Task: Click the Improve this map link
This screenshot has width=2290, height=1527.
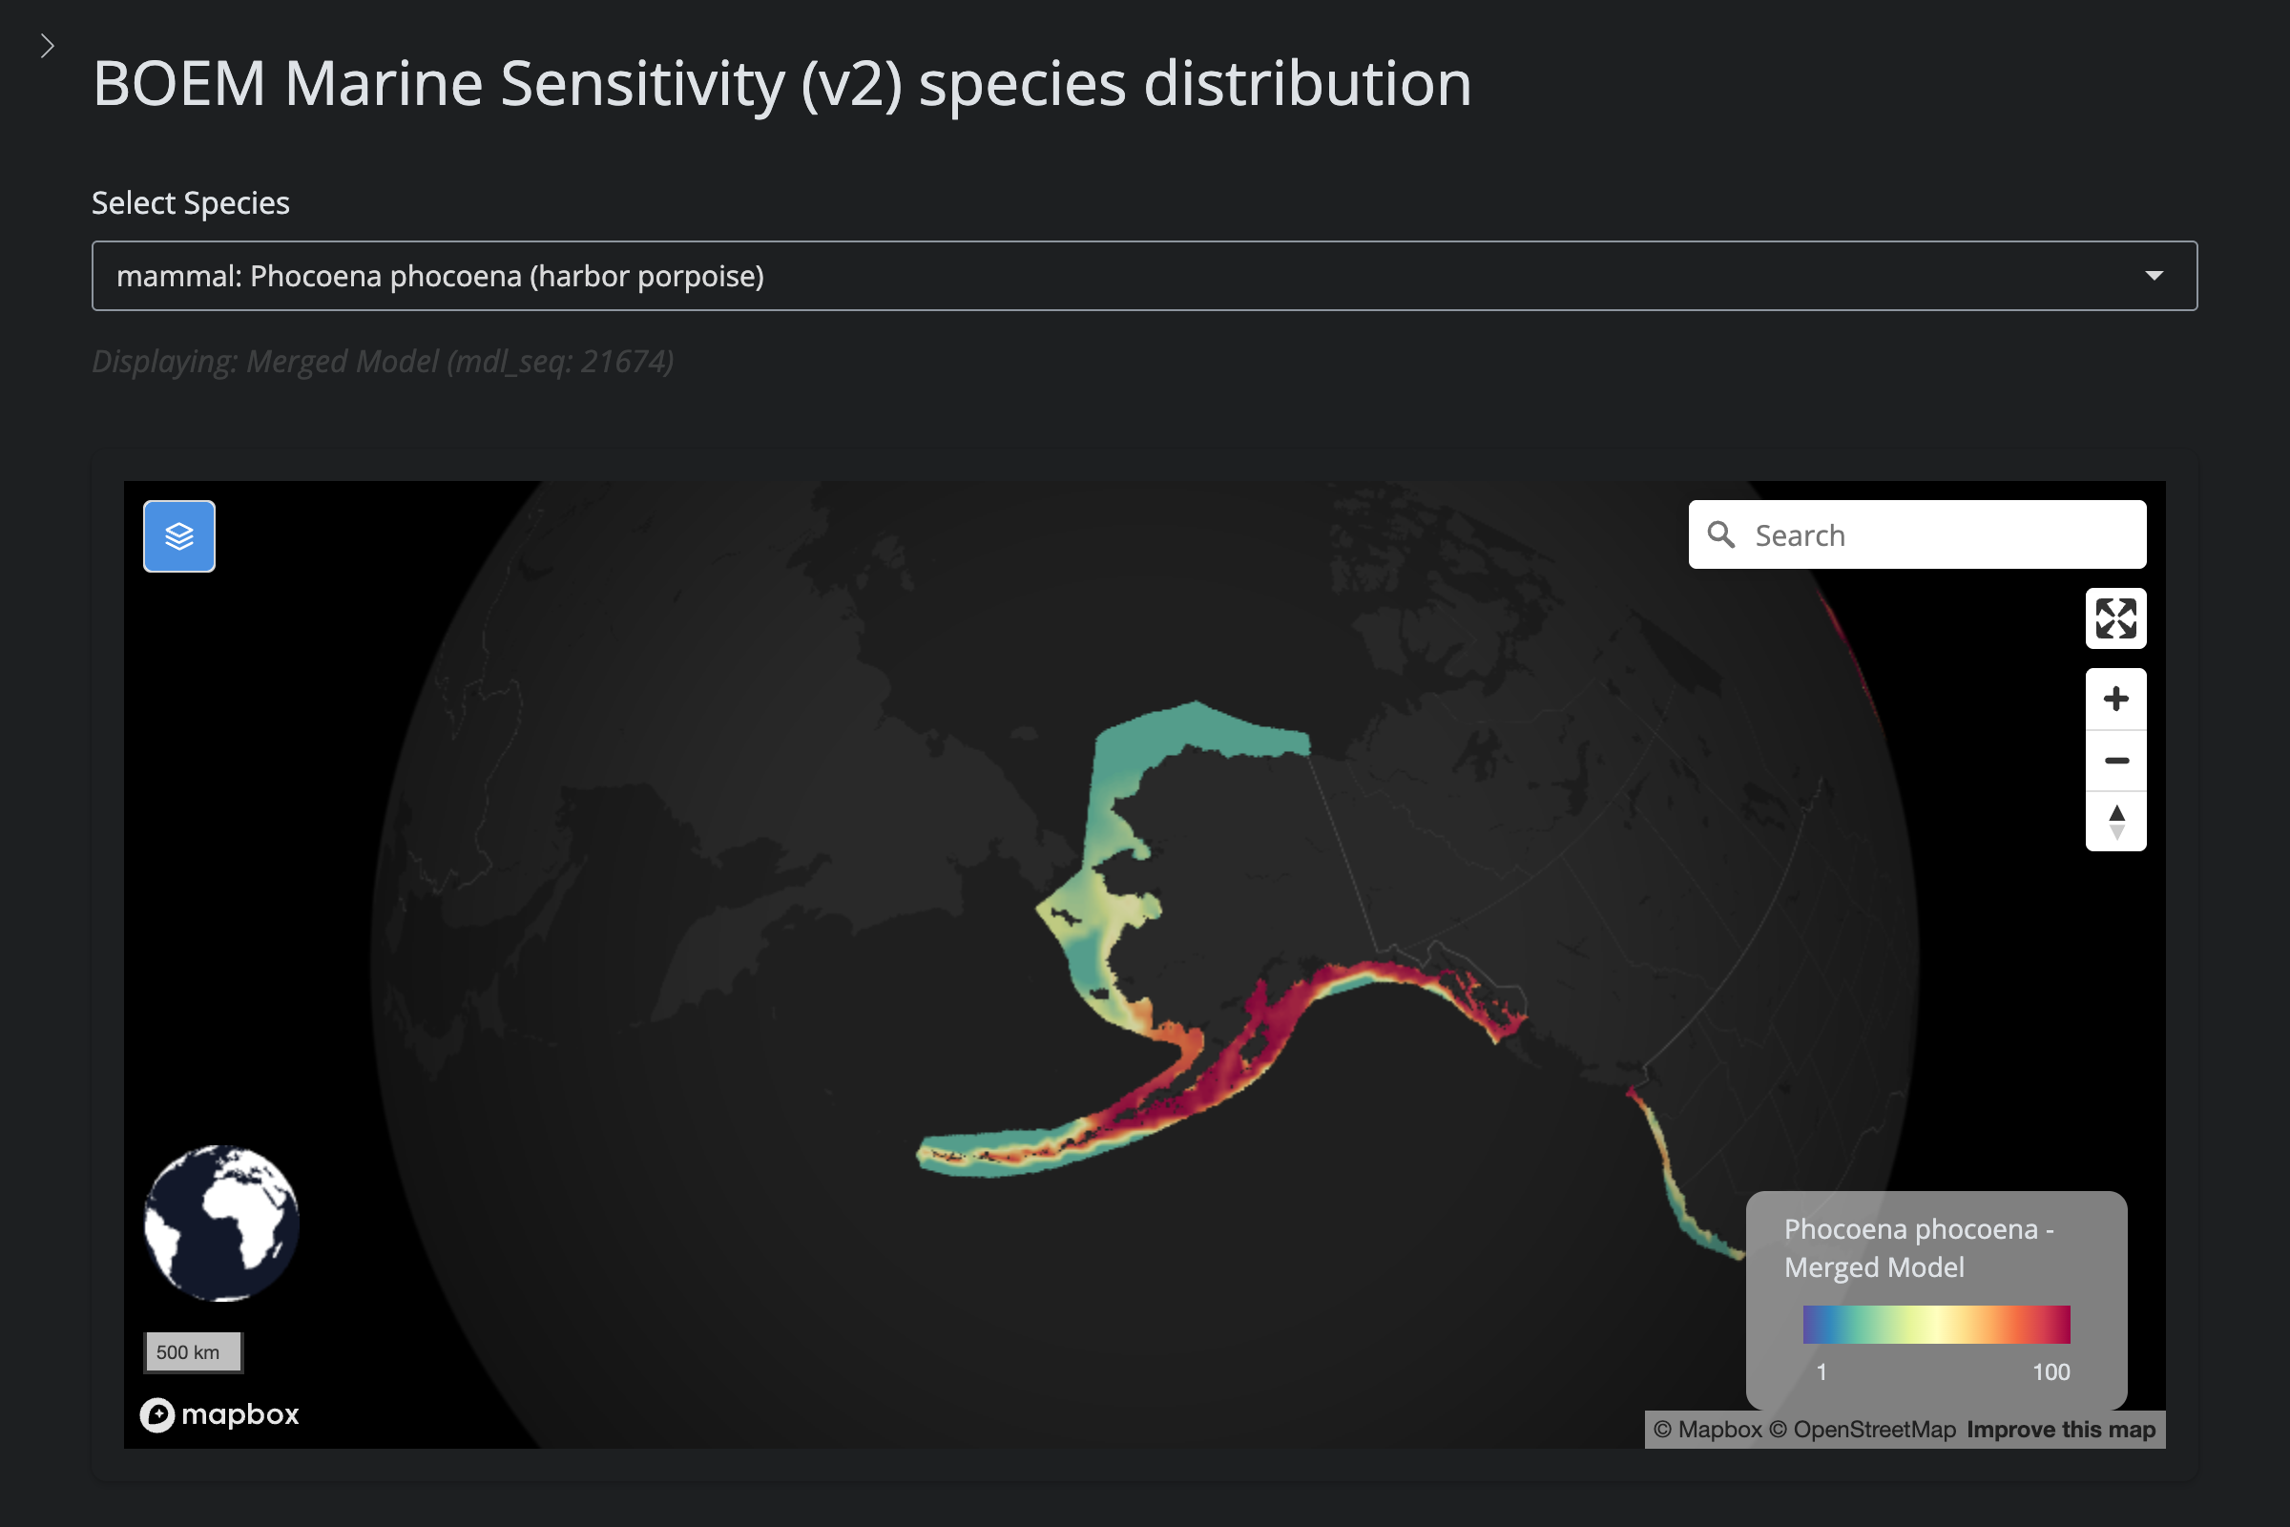Action: [x=2060, y=1430]
